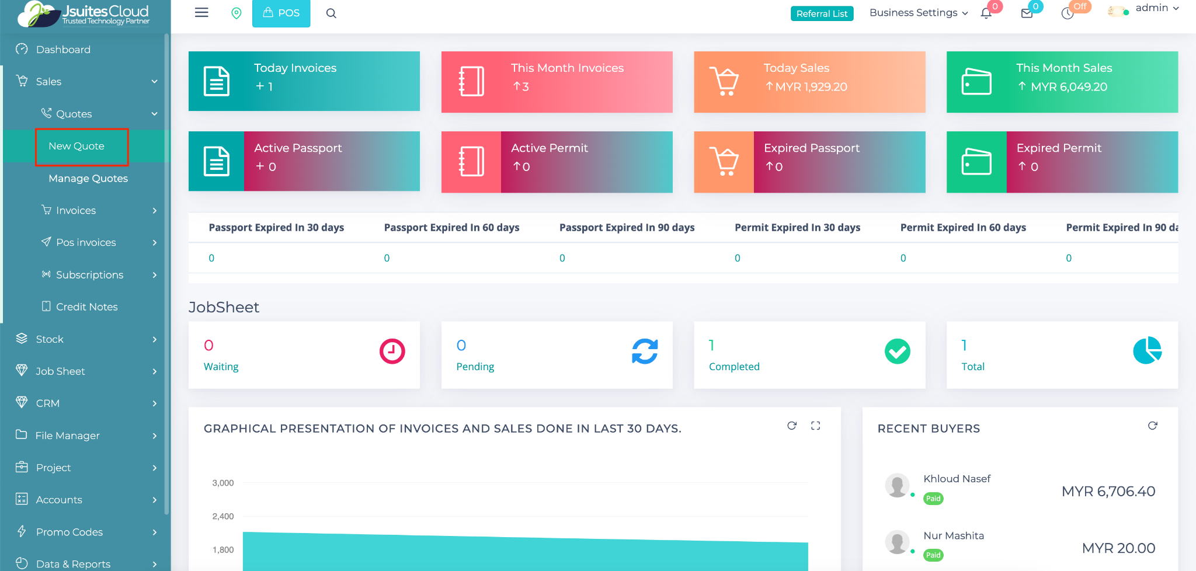
Task: Select Manage Quotes in sidebar
Action: (88, 179)
